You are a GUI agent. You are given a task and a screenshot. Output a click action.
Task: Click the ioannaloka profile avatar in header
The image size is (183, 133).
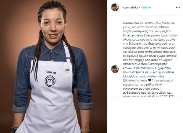pos(115,7)
